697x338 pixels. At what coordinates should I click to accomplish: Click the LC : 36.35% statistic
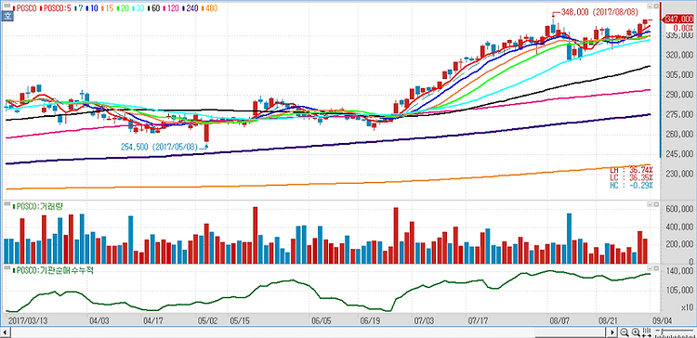[631, 177]
